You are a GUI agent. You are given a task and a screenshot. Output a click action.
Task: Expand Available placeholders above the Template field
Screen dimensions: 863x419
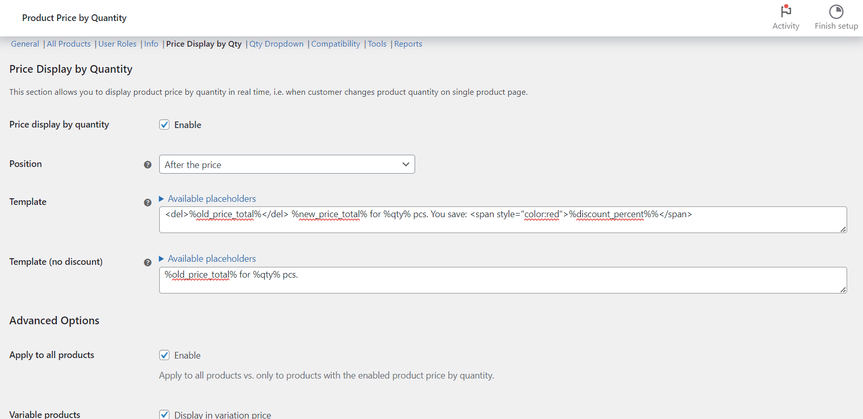click(207, 199)
